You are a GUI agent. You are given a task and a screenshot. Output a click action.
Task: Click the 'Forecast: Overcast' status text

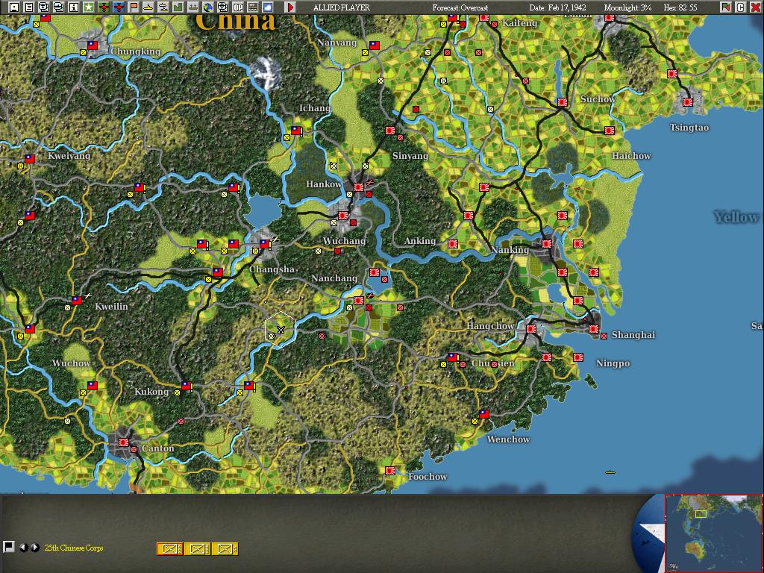tap(460, 7)
